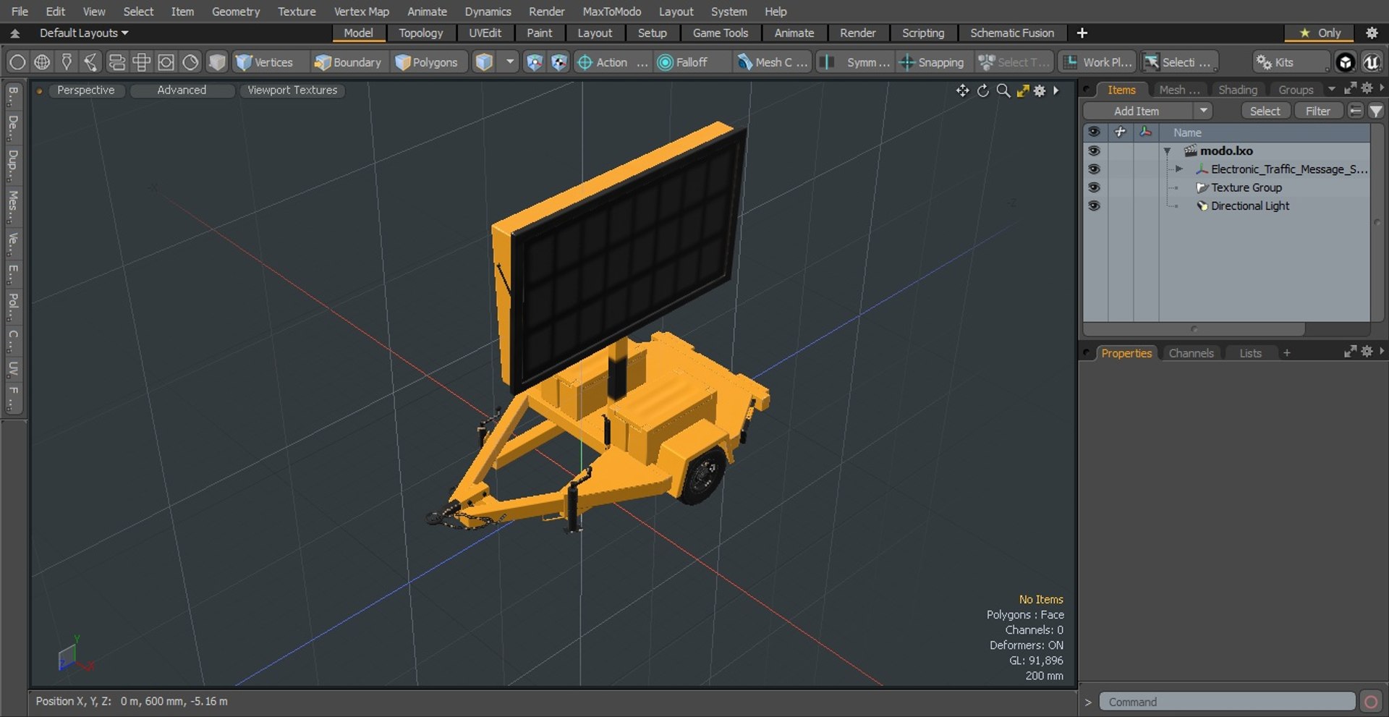
Task: Click the Select button in Items panel
Action: pos(1265,111)
